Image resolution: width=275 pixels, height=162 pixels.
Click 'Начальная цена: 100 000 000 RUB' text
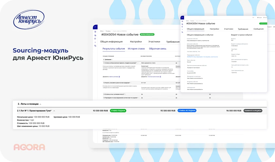pos(33,117)
